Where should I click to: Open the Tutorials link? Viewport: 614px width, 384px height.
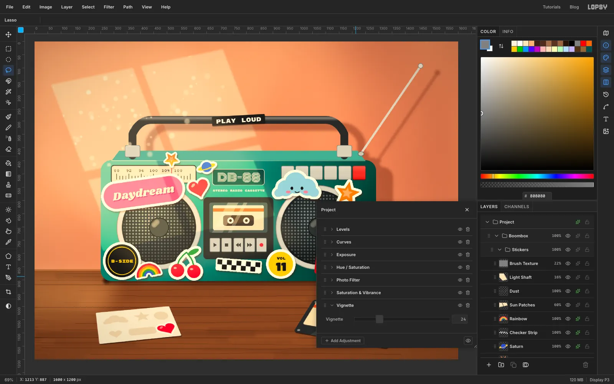551,7
